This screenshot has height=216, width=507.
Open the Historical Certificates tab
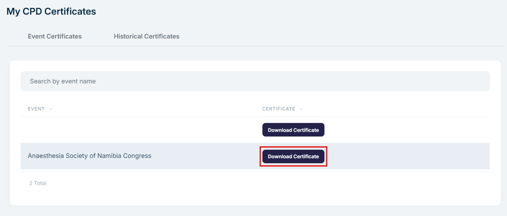coord(147,36)
